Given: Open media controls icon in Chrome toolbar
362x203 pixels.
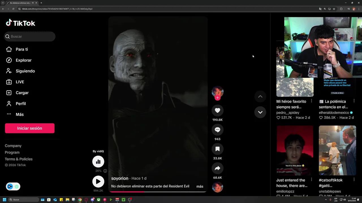Looking at the screenshot, I should click(x=349, y=9).
